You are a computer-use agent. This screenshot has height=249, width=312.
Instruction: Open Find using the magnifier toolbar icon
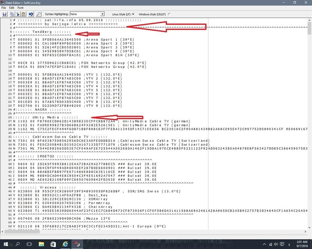(x=38, y=14)
